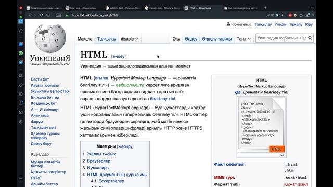Open the 'Кездейсоқ бет' random page link
The image size is (333, 187).
(x=44, y=103)
